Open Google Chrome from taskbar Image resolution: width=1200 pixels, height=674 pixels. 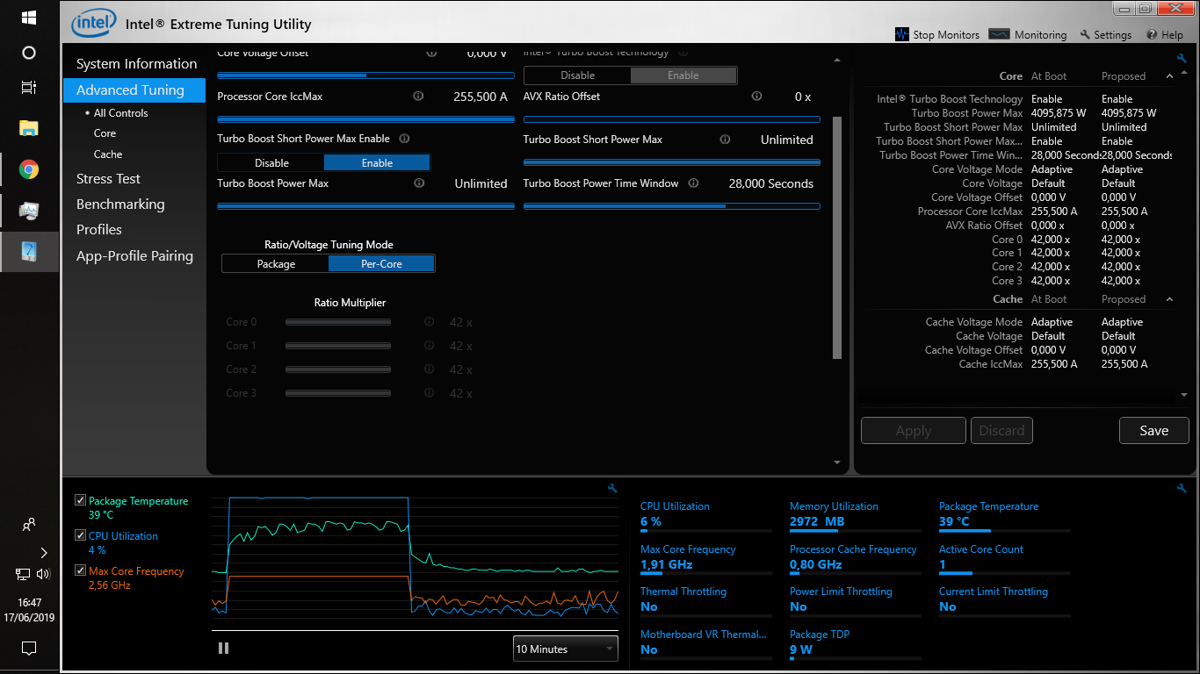click(29, 169)
